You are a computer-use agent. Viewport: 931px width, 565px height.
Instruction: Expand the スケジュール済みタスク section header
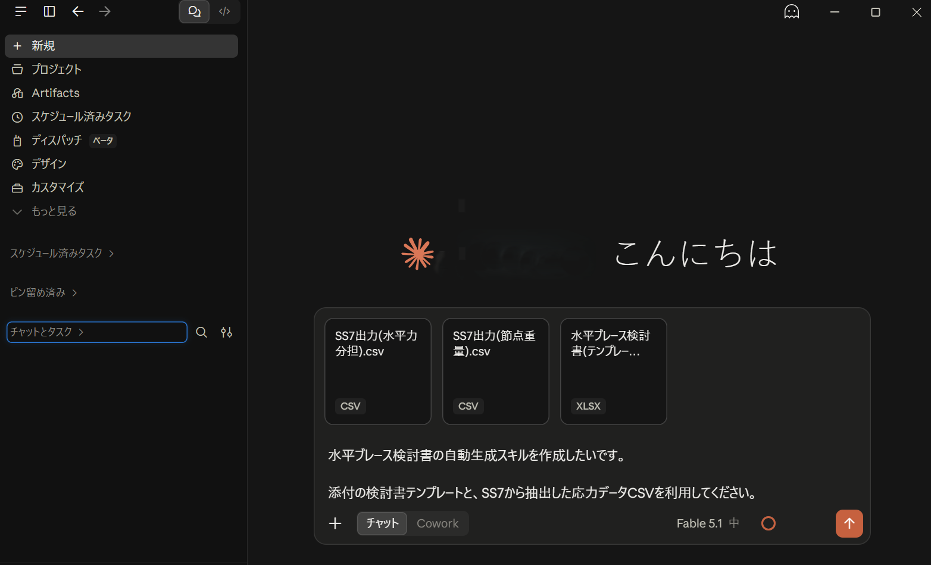click(x=62, y=254)
